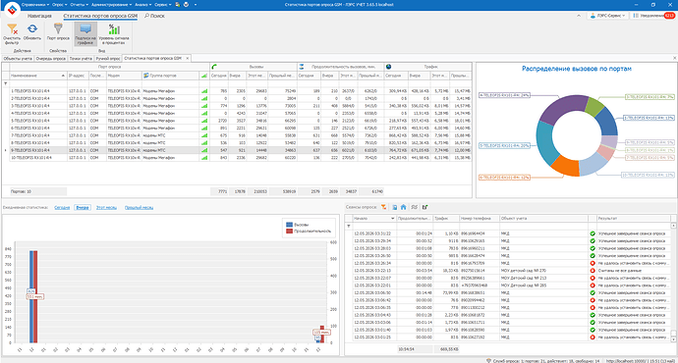The height and width of the screenshot is (363, 678).
Task: Click signal icon in 3-TELEOFIS row
Action: click(204, 106)
